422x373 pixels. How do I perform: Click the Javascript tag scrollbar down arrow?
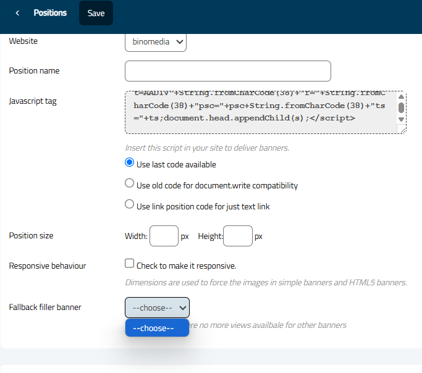click(401, 119)
